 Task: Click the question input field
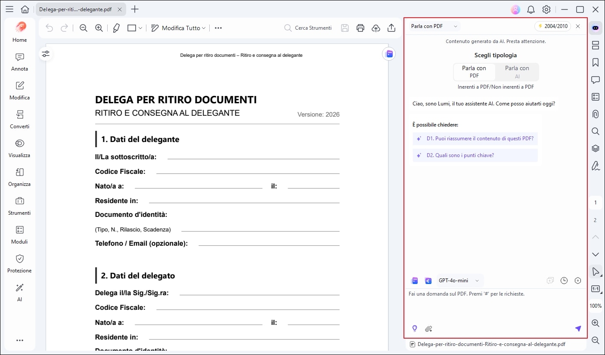coord(496,306)
